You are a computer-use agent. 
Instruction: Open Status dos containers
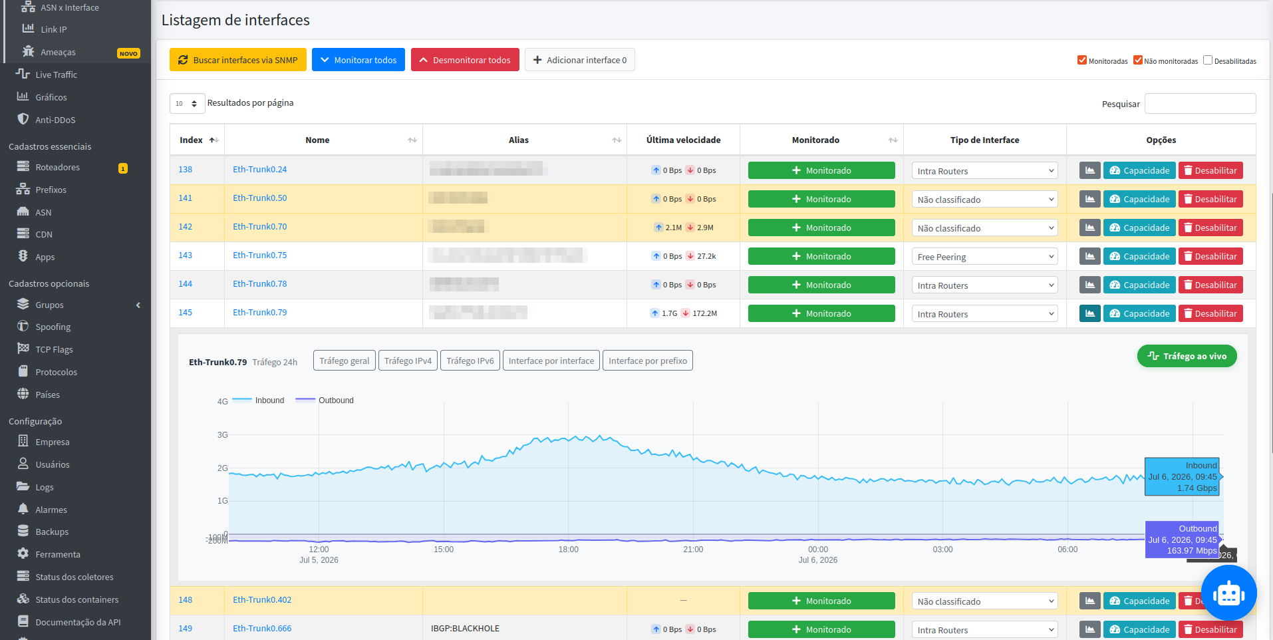pos(76,599)
